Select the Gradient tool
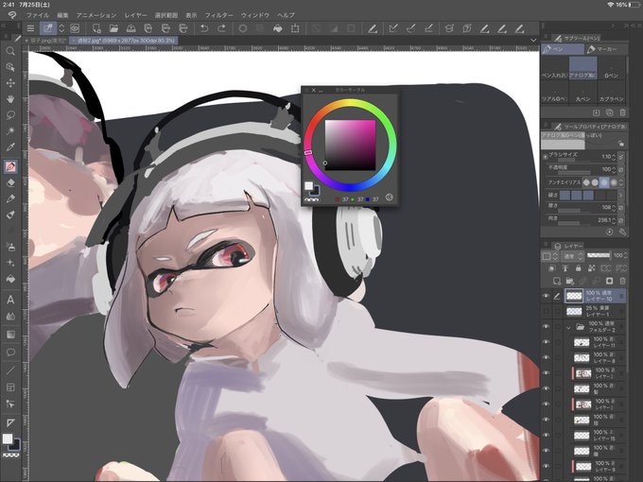Image resolution: width=643 pixels, height=482 pixels. 10,335
